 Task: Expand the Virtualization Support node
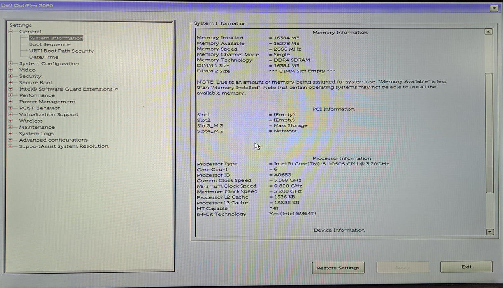pos(11,114)
